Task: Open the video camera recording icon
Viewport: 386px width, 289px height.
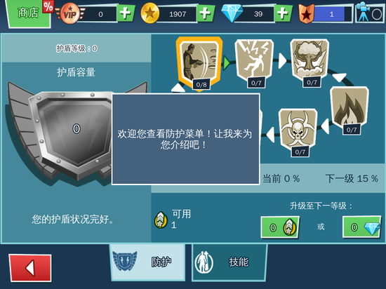Action: (369, 13)
